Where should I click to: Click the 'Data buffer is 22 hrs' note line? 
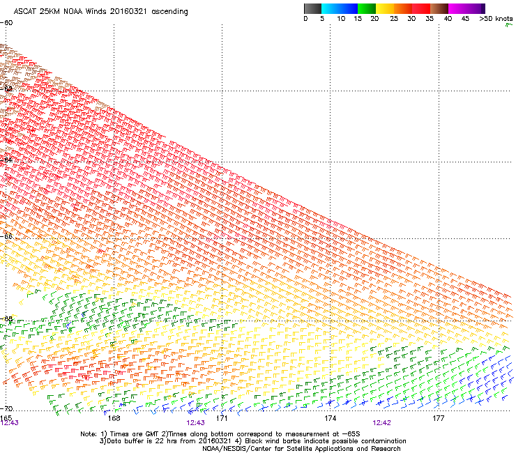(x=252, y=441)
